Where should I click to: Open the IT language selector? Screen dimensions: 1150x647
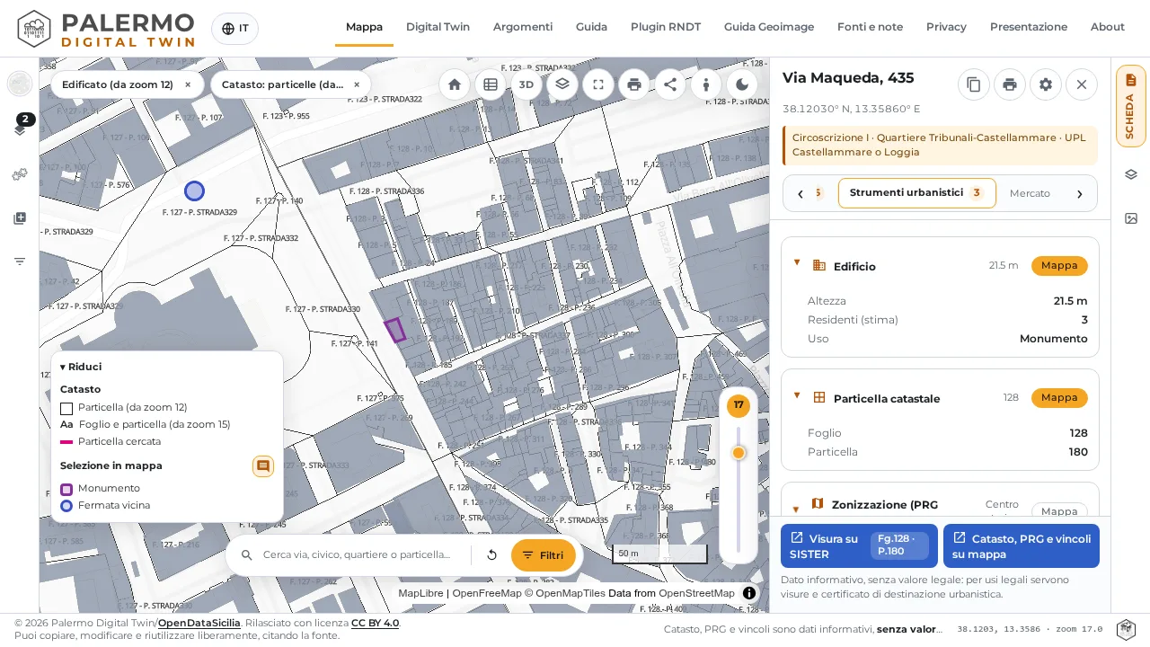coord(234,29)
